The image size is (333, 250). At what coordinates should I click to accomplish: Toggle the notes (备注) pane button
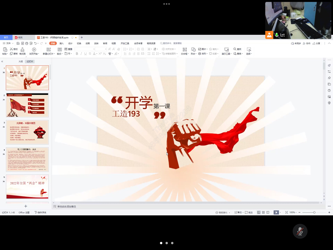[x=238, y=212]
